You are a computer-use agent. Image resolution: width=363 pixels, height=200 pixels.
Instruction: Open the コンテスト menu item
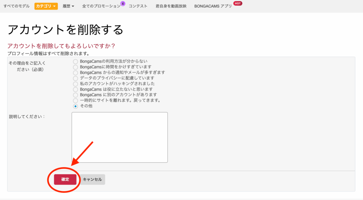138,6
